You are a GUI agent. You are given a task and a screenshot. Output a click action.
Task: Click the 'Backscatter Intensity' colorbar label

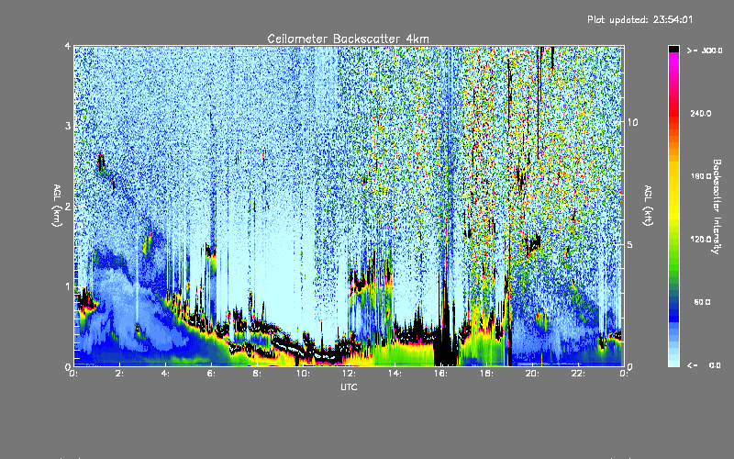click(717, 207)
